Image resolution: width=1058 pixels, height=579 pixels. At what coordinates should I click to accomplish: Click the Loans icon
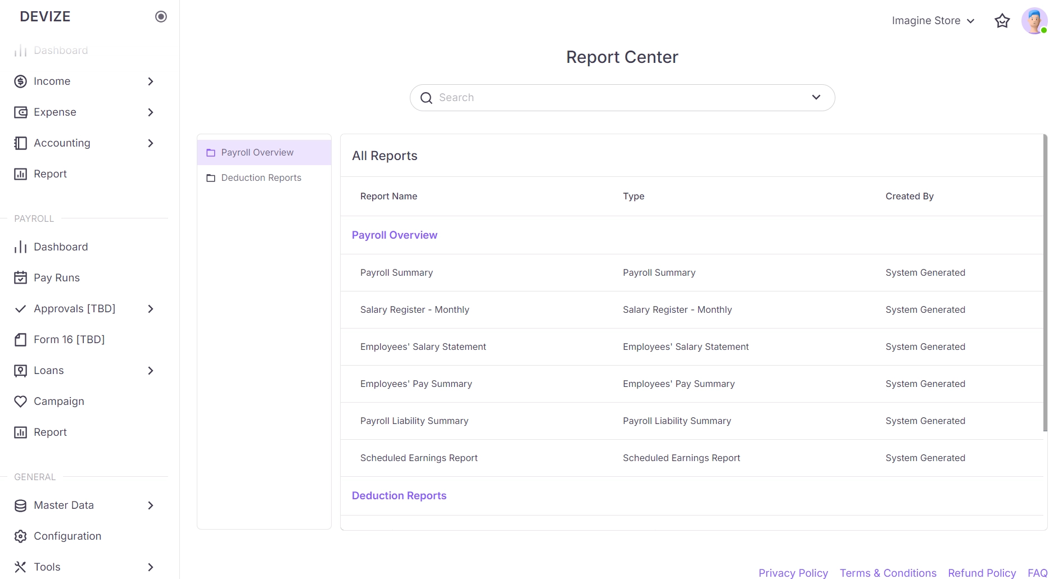(x=21, y=371)
